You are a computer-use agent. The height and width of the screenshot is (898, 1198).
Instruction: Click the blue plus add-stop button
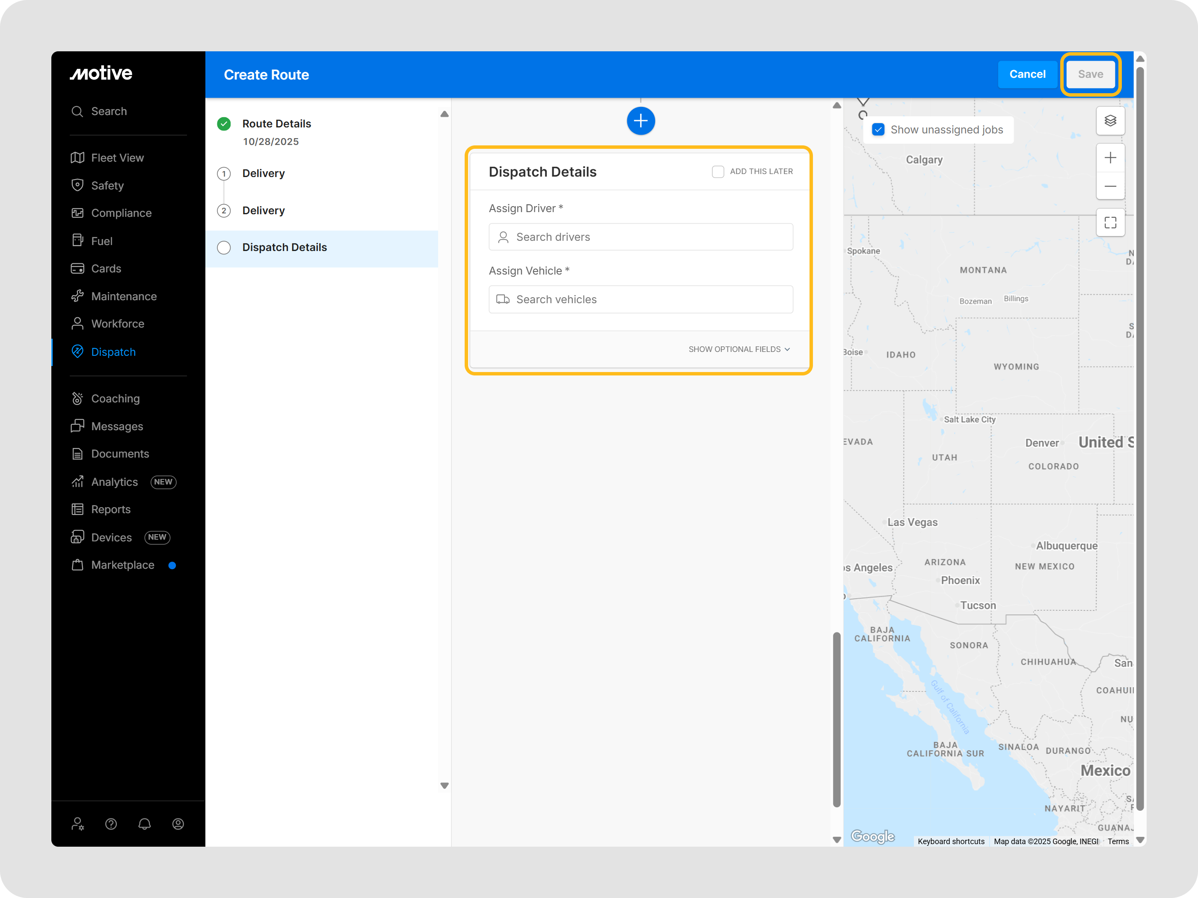[640, 121]
